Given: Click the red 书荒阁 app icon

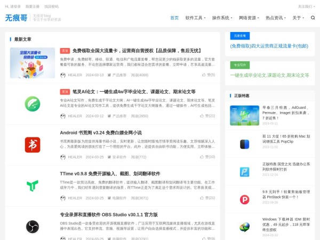Looking at the screenshot, I should click(33, 145).
